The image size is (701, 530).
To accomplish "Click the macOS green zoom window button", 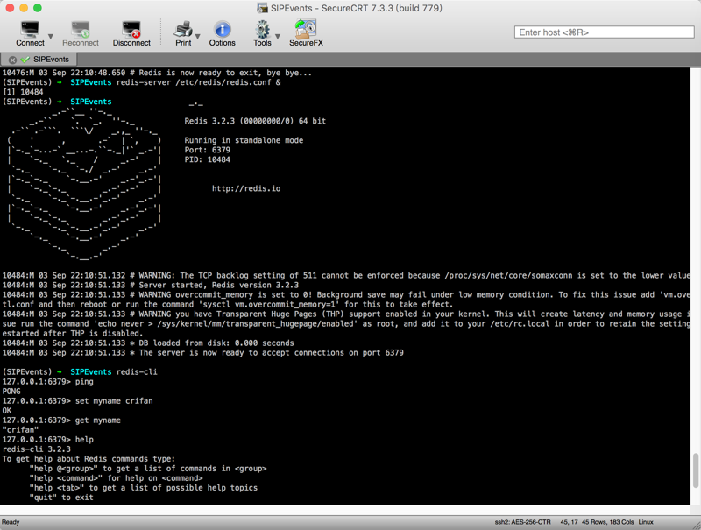I will click(38, 8).
